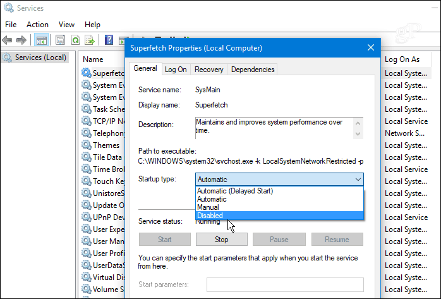The width and height of the screenshot is (441, 299).
Task: Click gear icon of Superfetch service row
Action: tap(87, 73)
